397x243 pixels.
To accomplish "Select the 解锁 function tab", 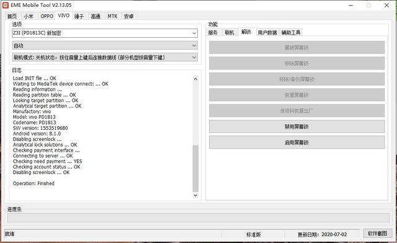I will coord(246,32).
